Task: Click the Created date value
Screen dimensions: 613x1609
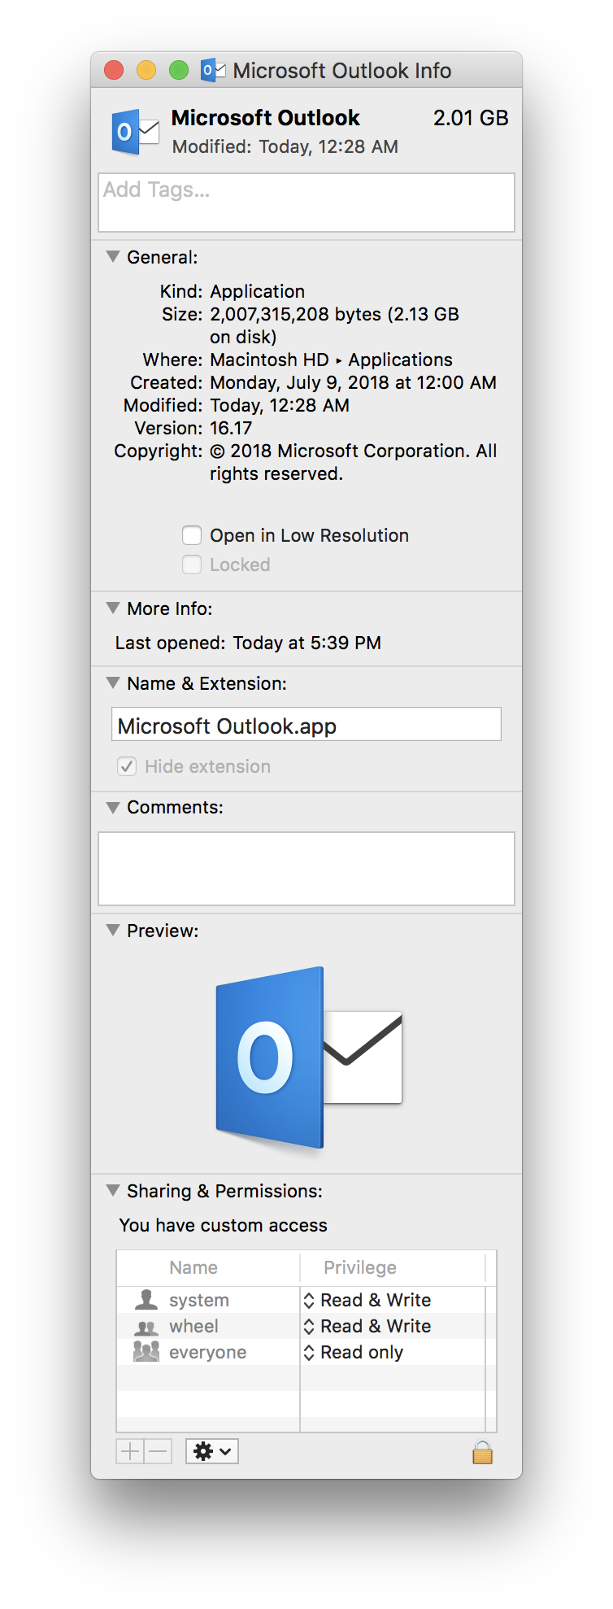Action: (x=353, y=382)
